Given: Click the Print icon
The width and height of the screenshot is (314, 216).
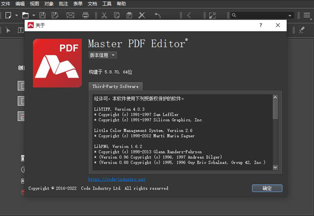Looking at the screenshot, I should [85, 15].
